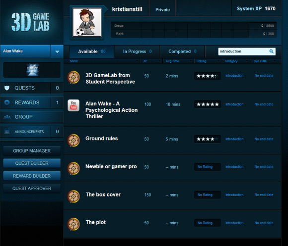Open the Reward Builder button
The image size is (288, 246).
[32, 176]
